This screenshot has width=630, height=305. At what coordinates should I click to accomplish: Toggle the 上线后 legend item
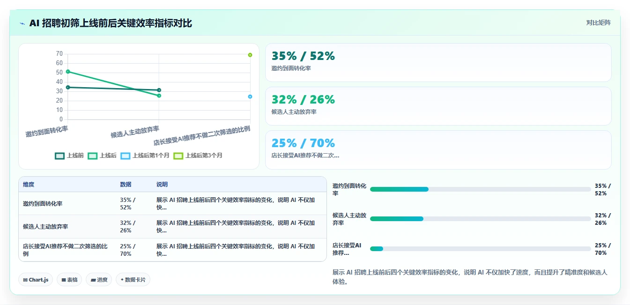[102, 156]
